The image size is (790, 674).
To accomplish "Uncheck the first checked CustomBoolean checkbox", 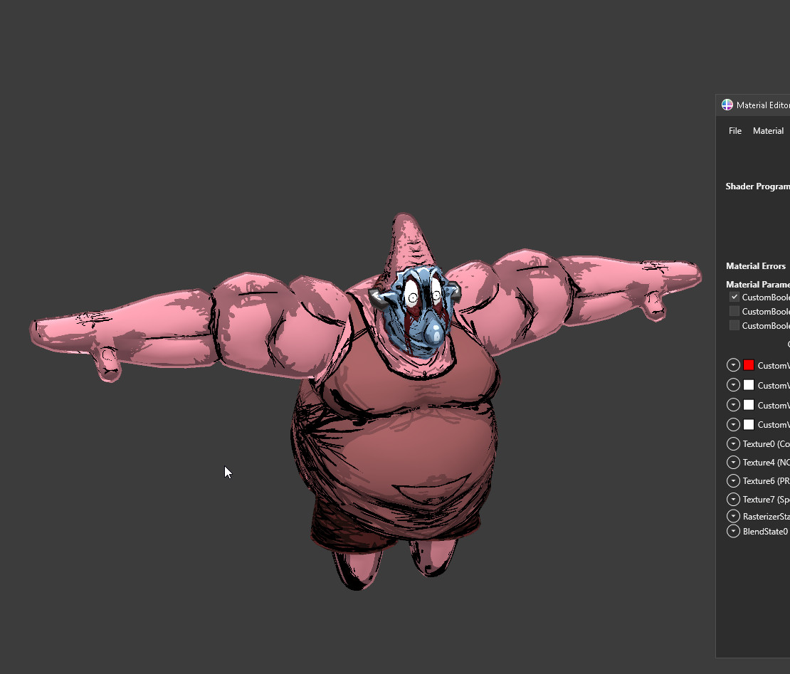I will coord(734,297).
